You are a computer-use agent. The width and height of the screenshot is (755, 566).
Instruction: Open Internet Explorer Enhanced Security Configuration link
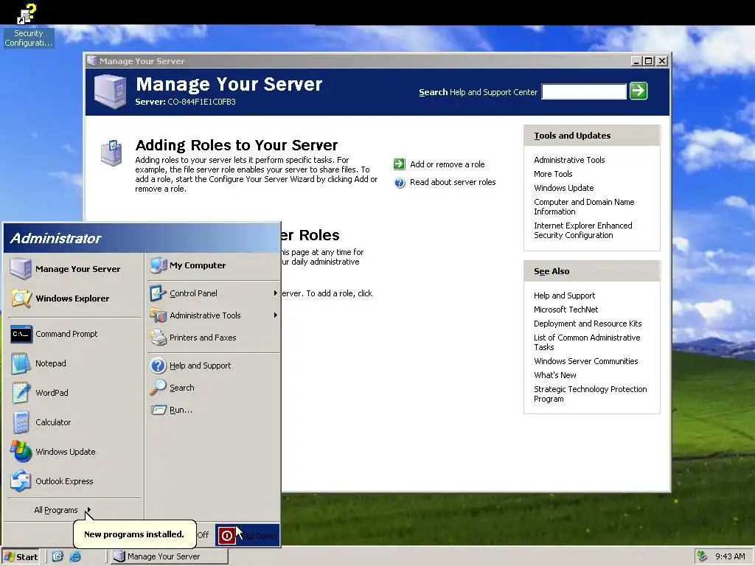(x=582, y=230)
